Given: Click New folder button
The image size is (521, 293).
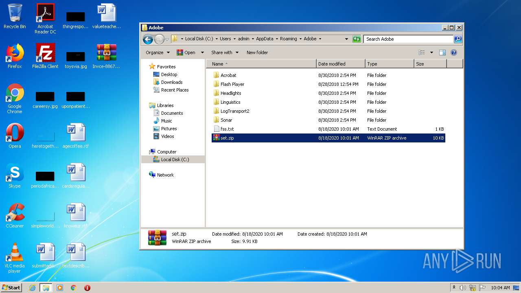Looking at the screenshot, I should click(x=257, y=52).
